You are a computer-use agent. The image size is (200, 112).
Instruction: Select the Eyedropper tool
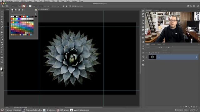pos(2,25)
